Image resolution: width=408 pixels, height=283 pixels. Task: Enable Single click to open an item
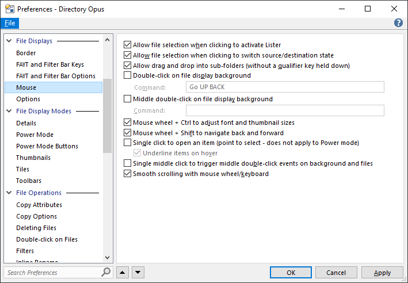pos(127,143)
